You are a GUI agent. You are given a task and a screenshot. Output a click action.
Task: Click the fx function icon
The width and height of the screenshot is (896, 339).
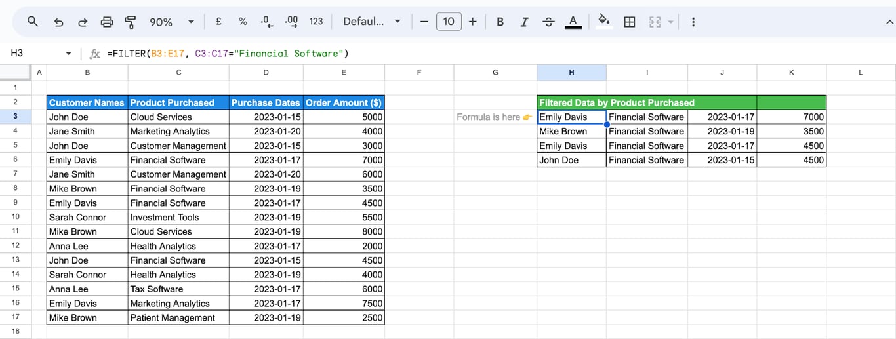point(94,53)
